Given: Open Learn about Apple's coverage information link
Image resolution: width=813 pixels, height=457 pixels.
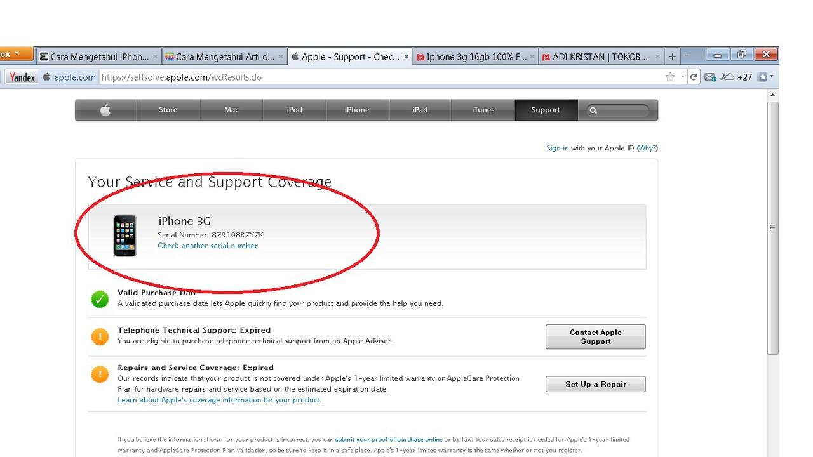Looking at the screenshot, I should 219,400.
